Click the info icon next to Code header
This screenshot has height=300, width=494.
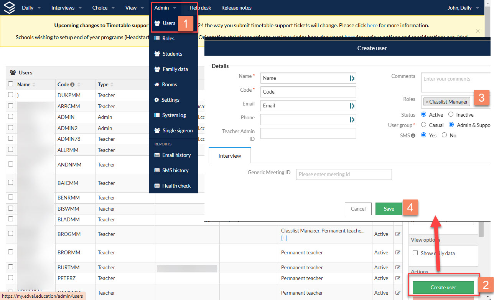pyautogui.click(x=72, y=84)
